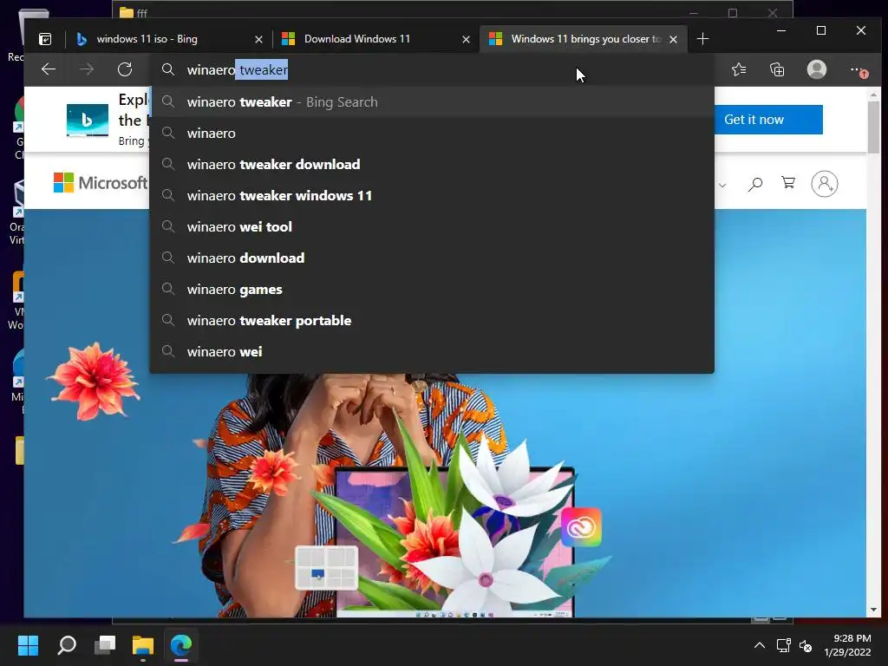
Task: Choose the 'winaero wei tool' suggestion
Action: point(432,226)
